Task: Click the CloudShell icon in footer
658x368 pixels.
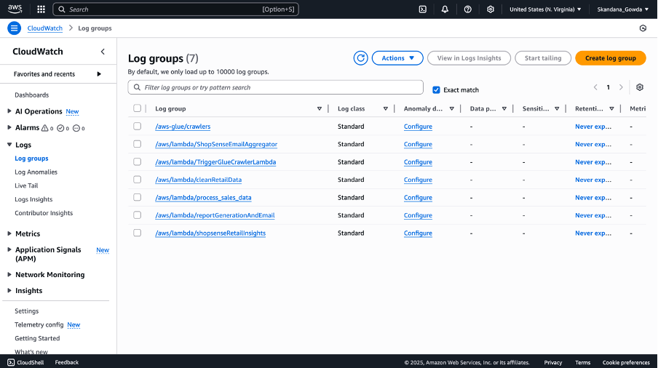Action: [x=11, y=362]
